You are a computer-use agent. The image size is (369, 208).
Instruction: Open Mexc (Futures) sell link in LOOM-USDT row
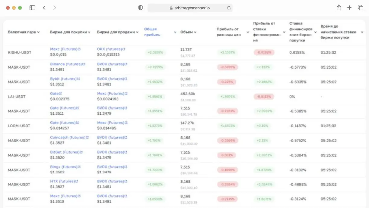(x=111, y=123)
